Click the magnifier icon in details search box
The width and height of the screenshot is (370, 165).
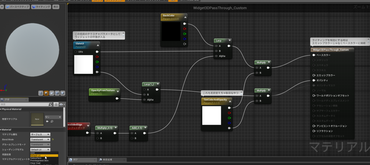pyautogui.click(x=50, y=104)
